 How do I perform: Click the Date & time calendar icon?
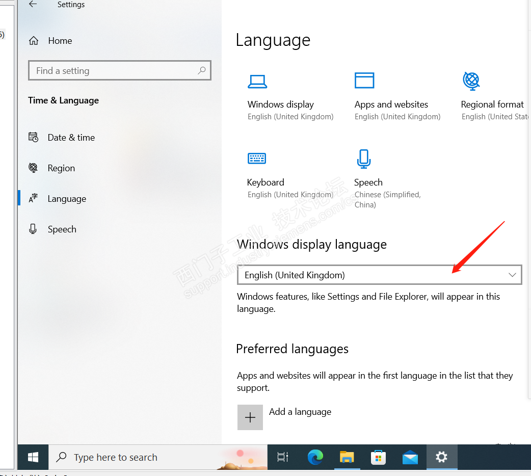[33, 137]
